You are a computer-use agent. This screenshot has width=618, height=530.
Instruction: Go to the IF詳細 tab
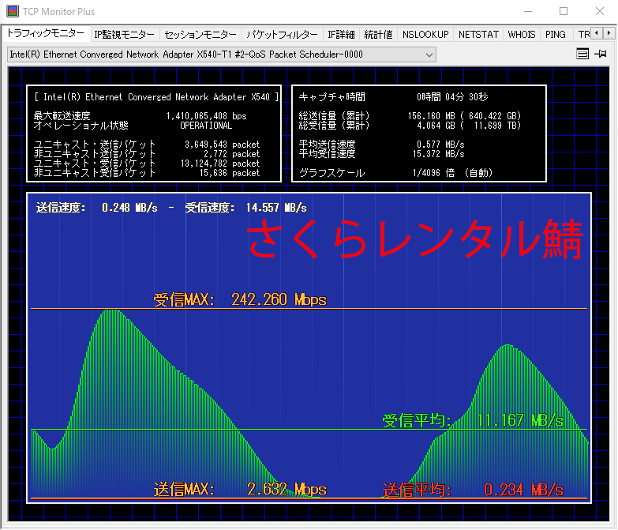point(341,35)
